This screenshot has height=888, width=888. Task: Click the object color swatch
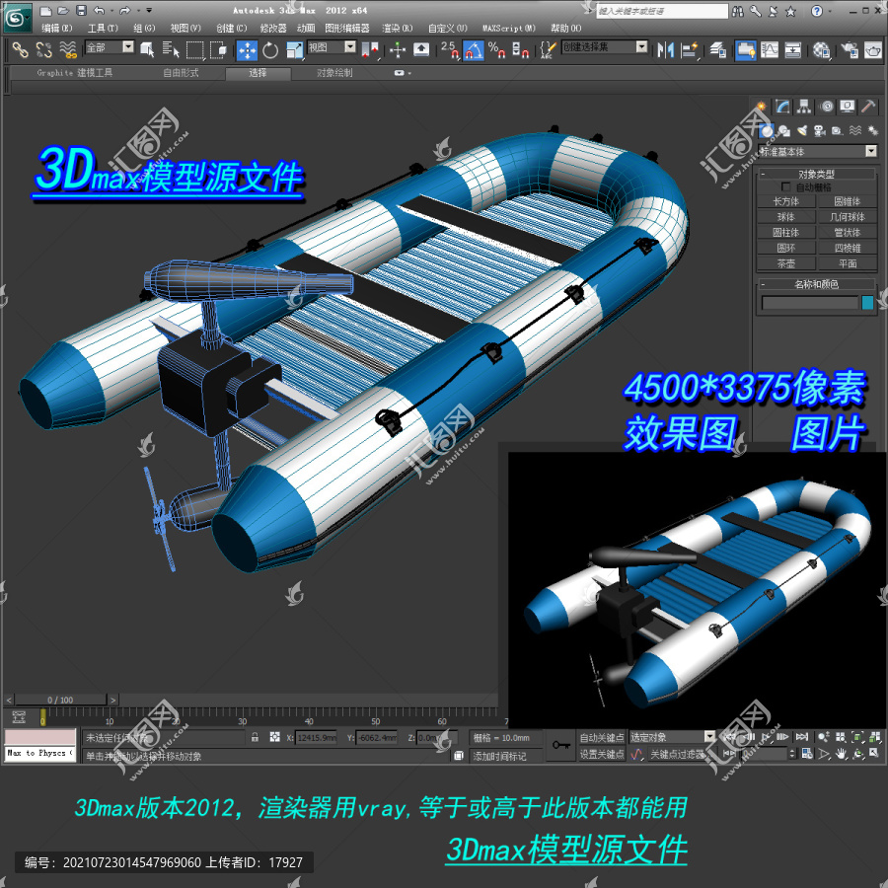click(x=867, y=303)
